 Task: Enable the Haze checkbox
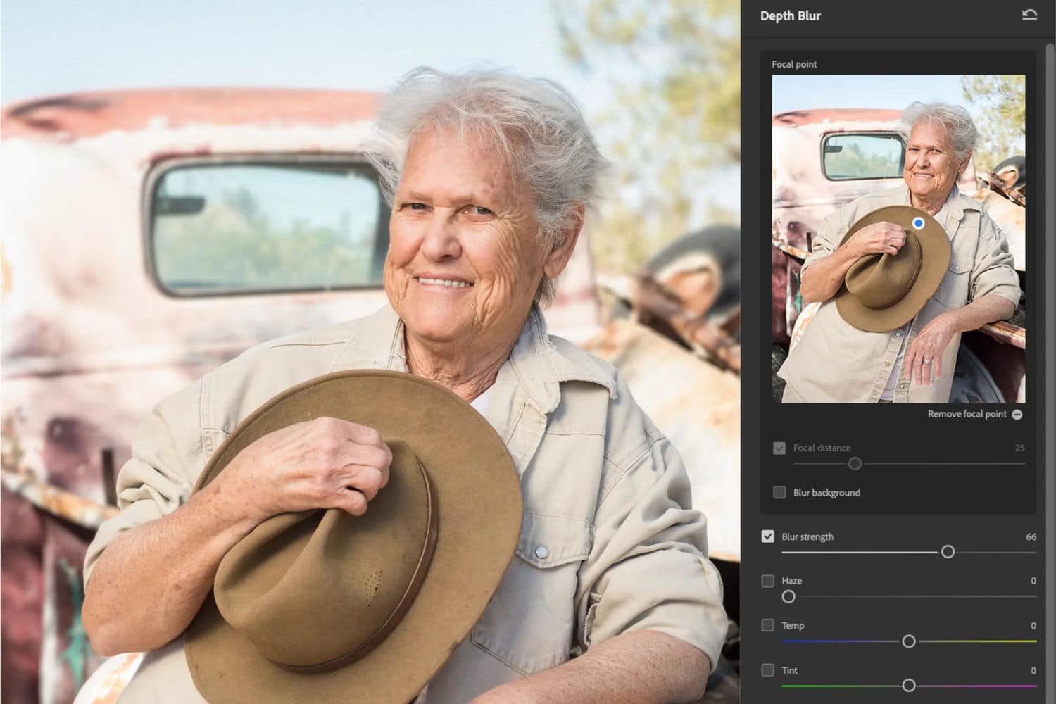click(x=768, y=581)
